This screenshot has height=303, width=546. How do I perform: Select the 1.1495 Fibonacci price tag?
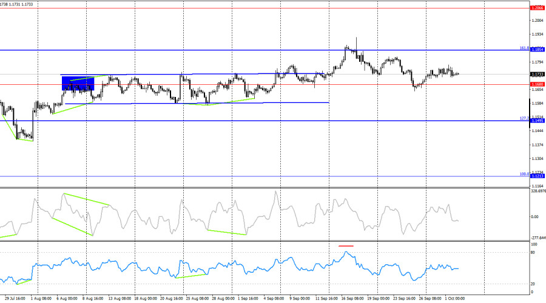536,120
